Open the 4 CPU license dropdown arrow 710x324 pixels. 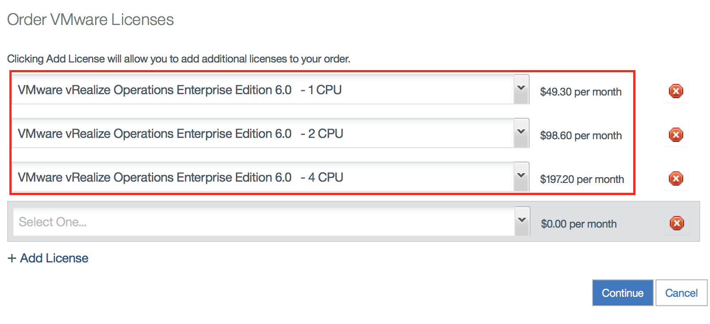(x=521, y=176)
